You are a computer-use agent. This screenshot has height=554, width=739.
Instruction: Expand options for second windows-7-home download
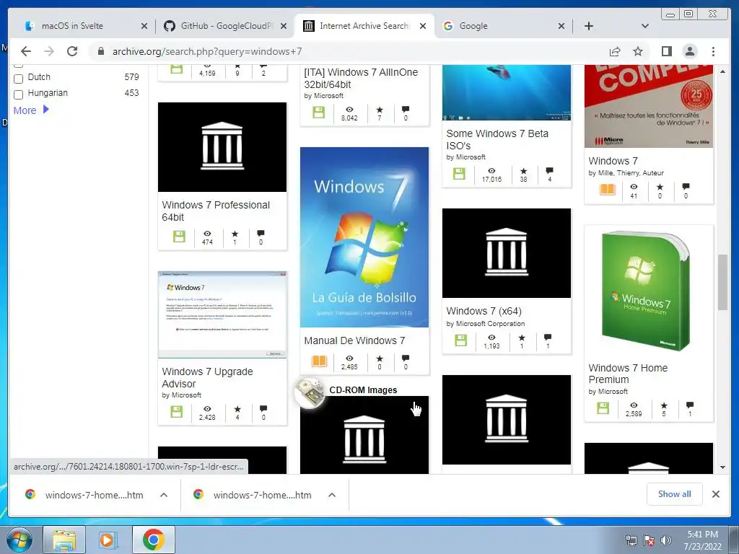[332, 495]
